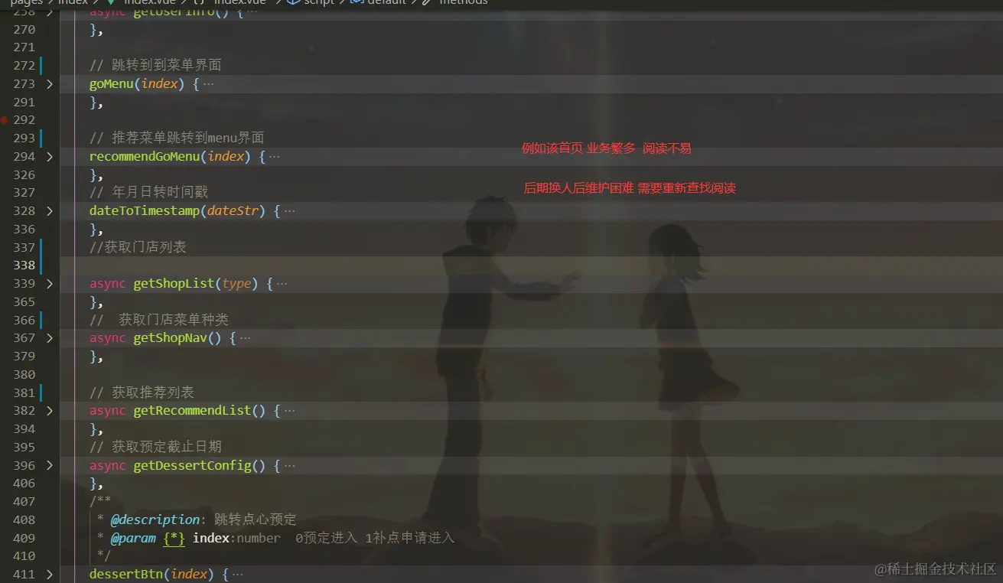Image resolution: width=1003 pixels, height=583 pixels.
Task: Click the blue script symbol icon in the breadcrumb
Action: coord(295,2)
